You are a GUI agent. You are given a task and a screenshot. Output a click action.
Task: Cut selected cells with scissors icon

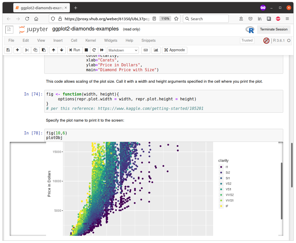27,50
